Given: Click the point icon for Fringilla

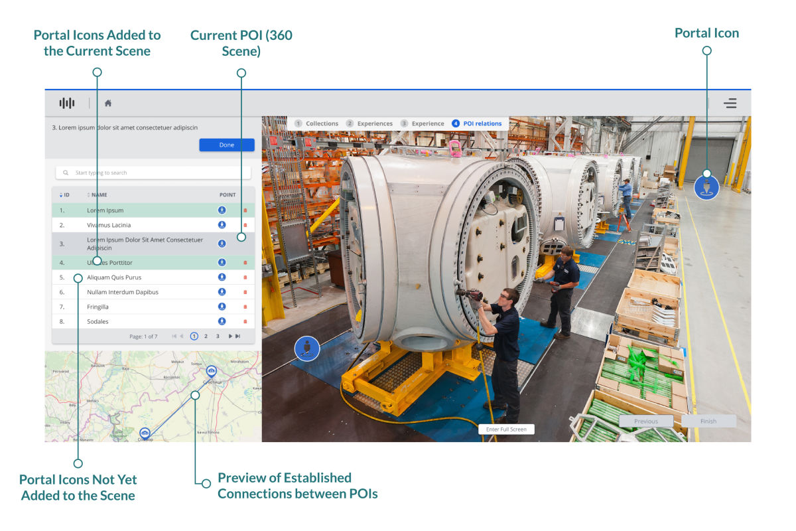Looking at the screenshot, I should coord(222,307).
